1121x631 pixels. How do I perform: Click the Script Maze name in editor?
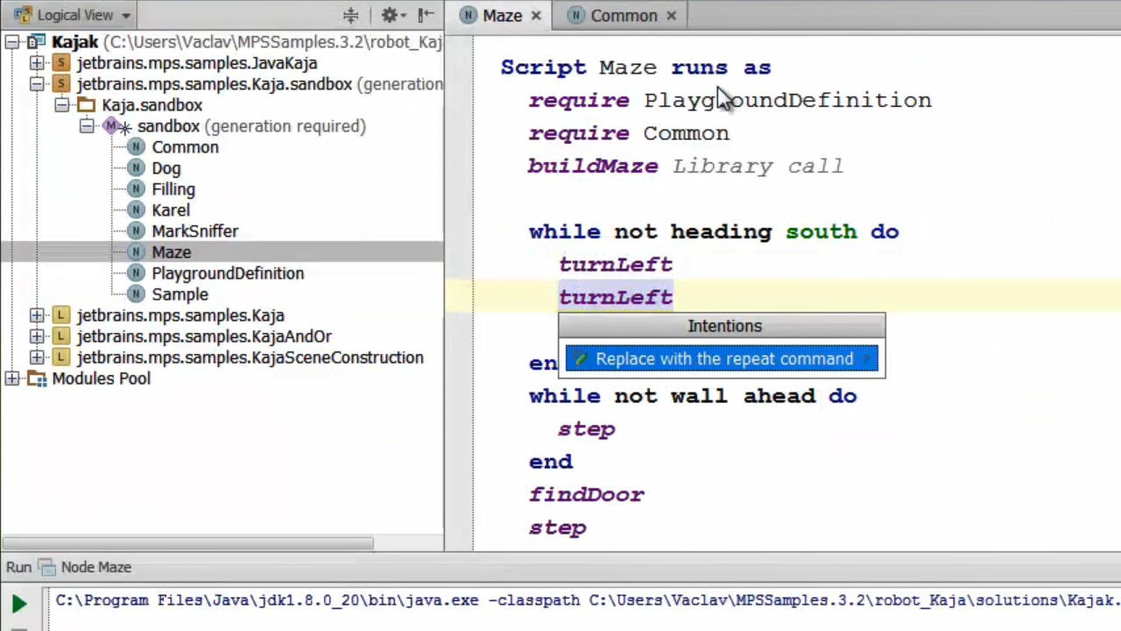(x=628, y=67)
